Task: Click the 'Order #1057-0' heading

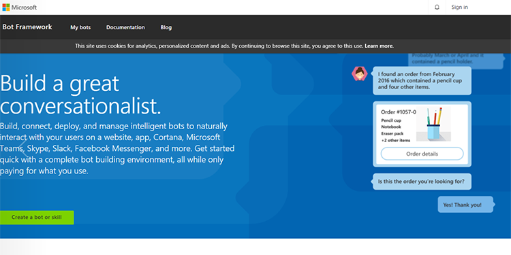Action: tap(399, 112)
